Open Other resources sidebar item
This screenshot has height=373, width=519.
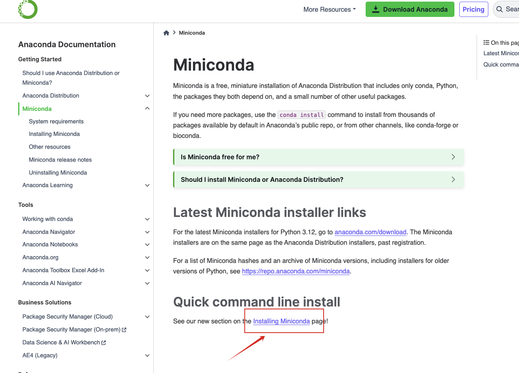(x=50, y=147)
